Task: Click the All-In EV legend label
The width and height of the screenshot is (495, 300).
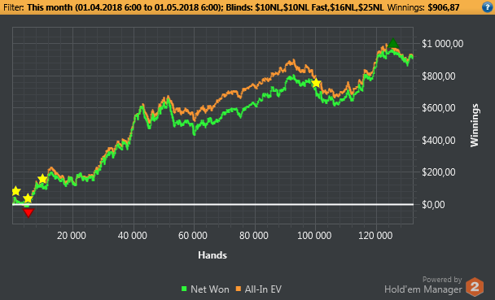Action: coord(263,289)
